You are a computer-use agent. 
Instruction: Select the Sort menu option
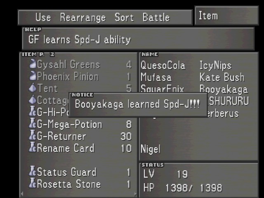pyautogui.click(x=124, y=17)
